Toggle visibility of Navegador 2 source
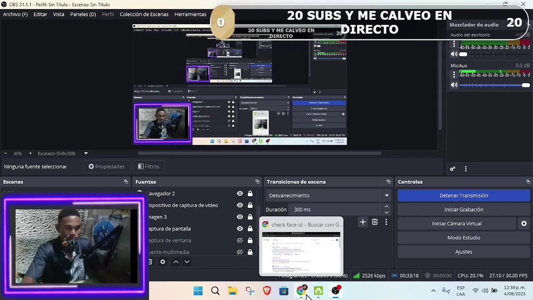Viewport: 533px width, 300px height. point(240,193)
